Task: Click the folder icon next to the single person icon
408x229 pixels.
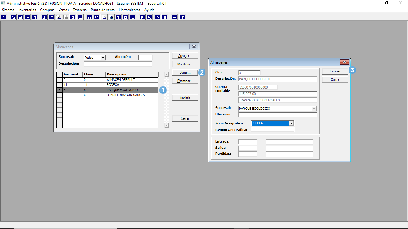Action: pyautogui.click(x=51, y=17)
